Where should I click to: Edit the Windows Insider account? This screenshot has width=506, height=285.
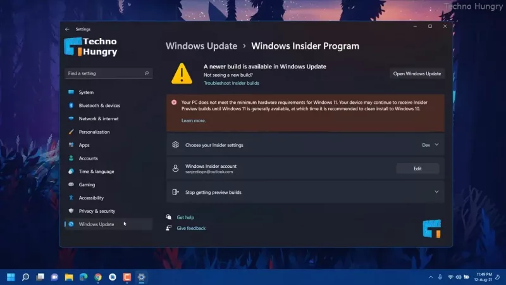click(x=417, y=168)
